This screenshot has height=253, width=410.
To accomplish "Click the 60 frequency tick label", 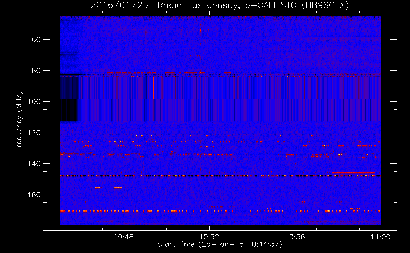I will point(36,40).
